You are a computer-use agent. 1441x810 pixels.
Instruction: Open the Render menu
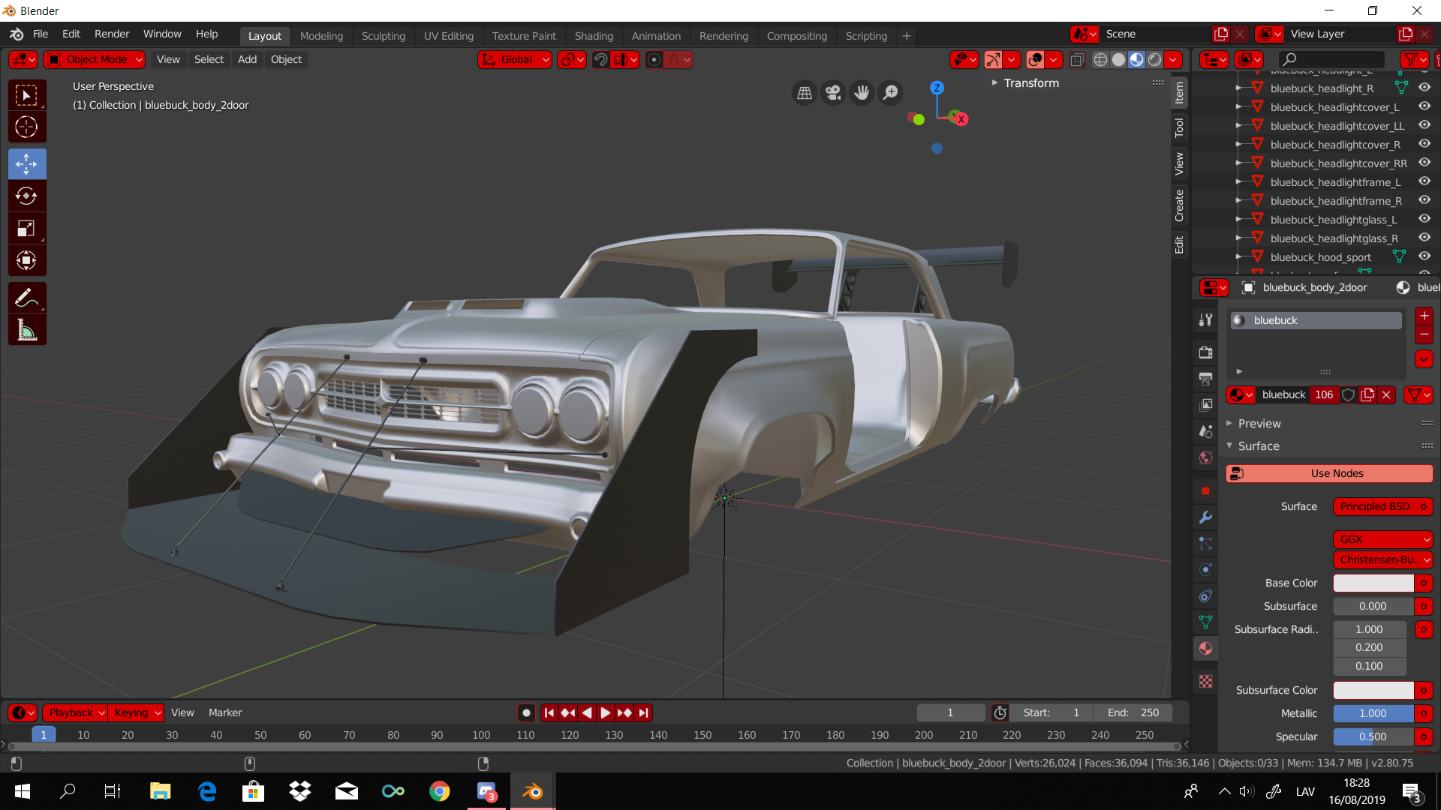click(x=111, y=34)
